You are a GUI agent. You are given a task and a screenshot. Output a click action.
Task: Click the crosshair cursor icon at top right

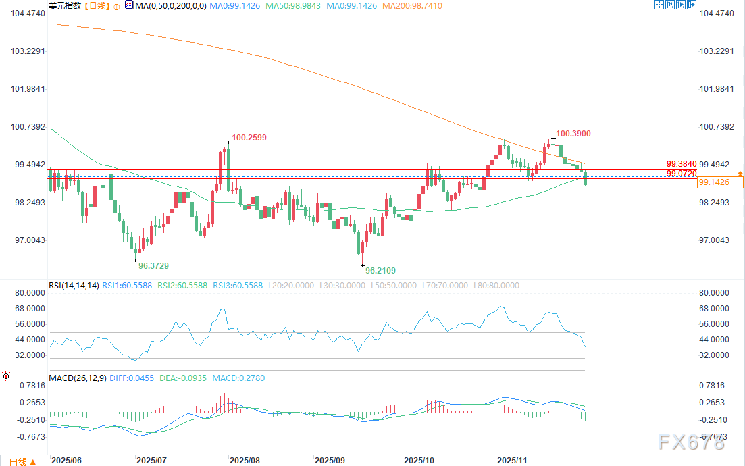click(x=659, y=5)
